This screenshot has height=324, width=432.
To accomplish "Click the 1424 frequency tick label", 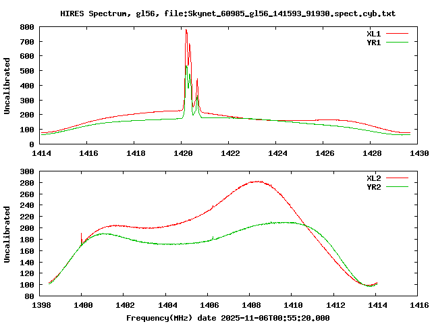I will coord(277,153).
